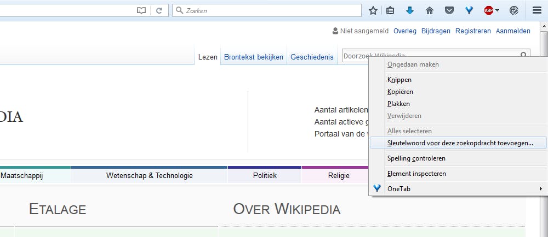
Task: Select Plakken from the context menu
Action: pyautogui.click(x=458, y=104)
